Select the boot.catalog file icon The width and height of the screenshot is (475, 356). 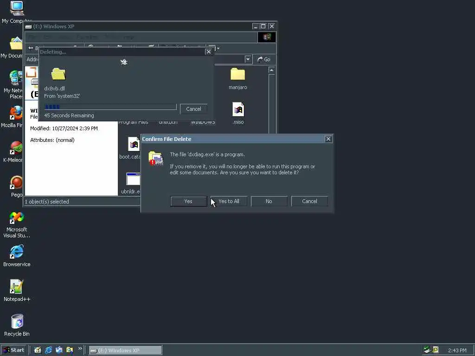[133, 144]
